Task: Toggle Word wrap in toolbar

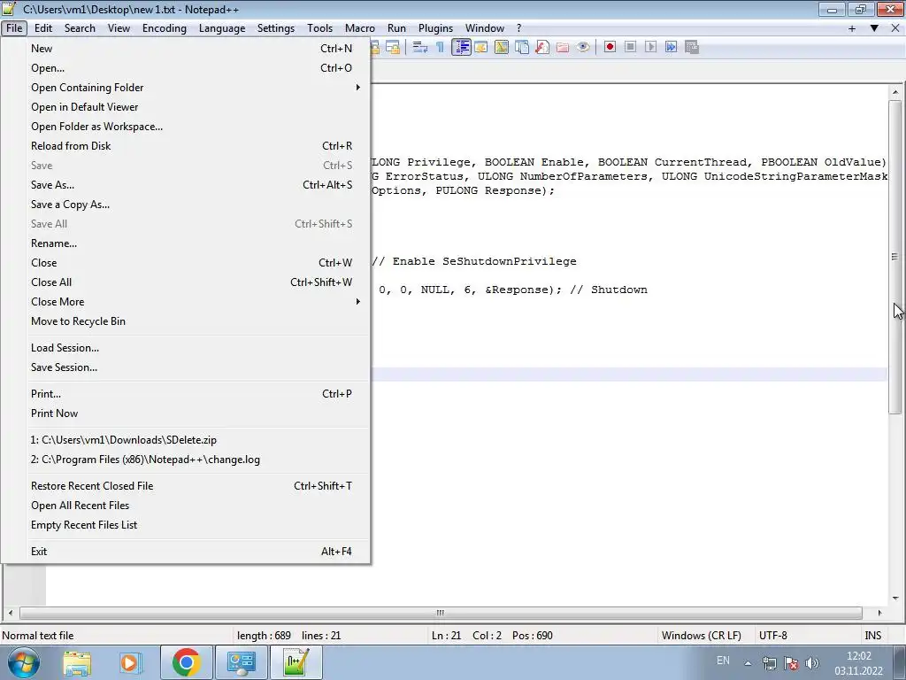Action: pyautogui.click(x=420, y=48)
